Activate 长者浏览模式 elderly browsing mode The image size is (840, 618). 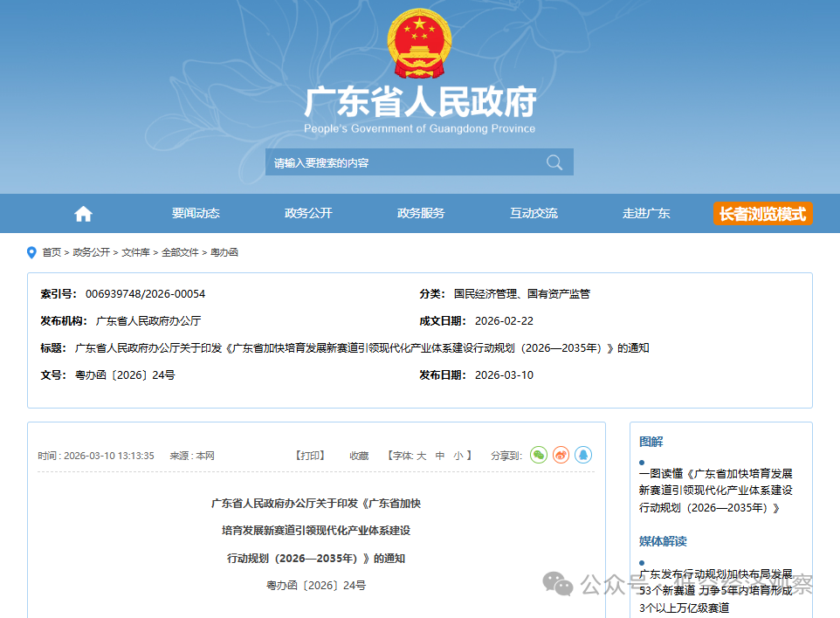point(762,213)
